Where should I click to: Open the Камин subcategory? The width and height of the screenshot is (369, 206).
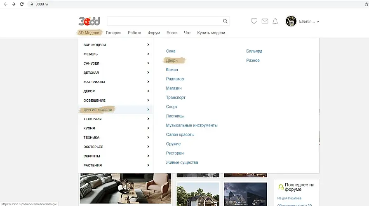click(x=172, y=70)
